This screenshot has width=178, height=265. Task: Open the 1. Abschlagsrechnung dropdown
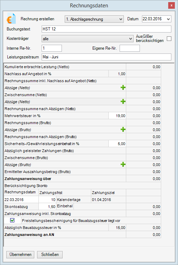coord(94,19)
